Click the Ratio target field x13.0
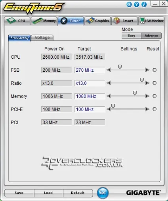This screenshot has width=168, height=201. (x=90, y=83)
